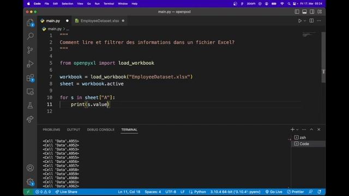Change end of line sequence LF
Viewport: 349px width, 196px height.
click(x=183, y=192)
